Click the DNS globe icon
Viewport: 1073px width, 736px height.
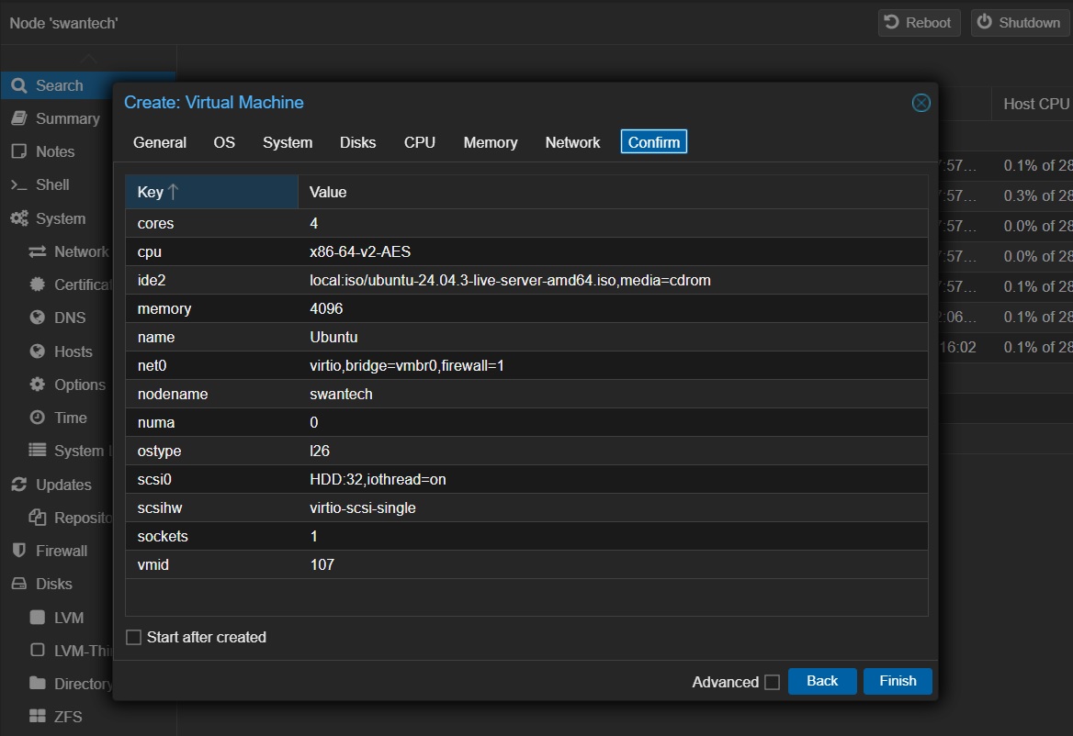click(38, 318)
